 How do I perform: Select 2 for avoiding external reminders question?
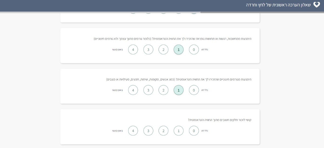163,90
